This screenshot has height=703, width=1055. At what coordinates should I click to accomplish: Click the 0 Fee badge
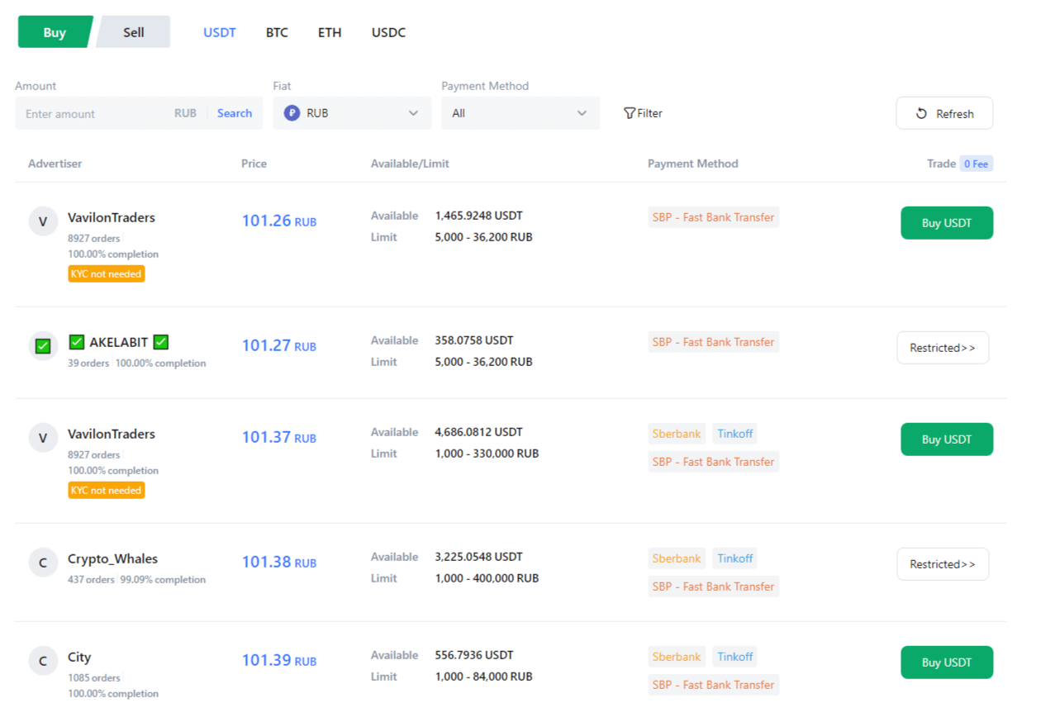click(x=976, y=164)
